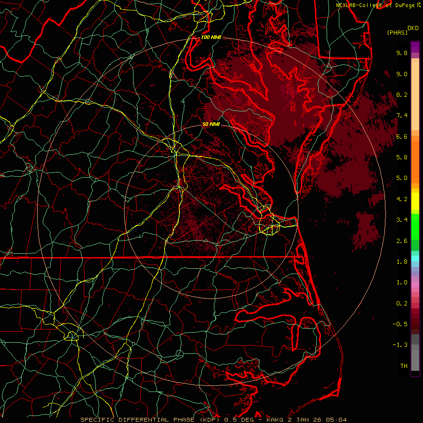Select the 4.2 legend scale value
423x423 pixels.
pos(402,199)
